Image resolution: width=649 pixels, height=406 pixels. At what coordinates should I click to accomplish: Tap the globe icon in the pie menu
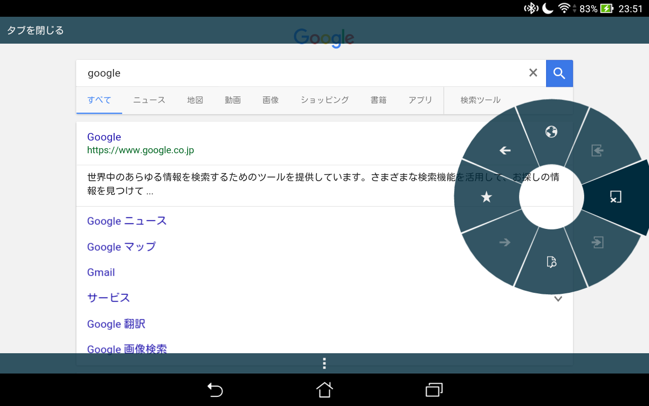point(551,132)
